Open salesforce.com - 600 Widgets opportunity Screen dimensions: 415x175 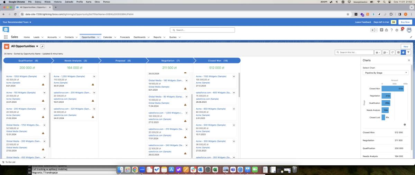click(214, 92)
